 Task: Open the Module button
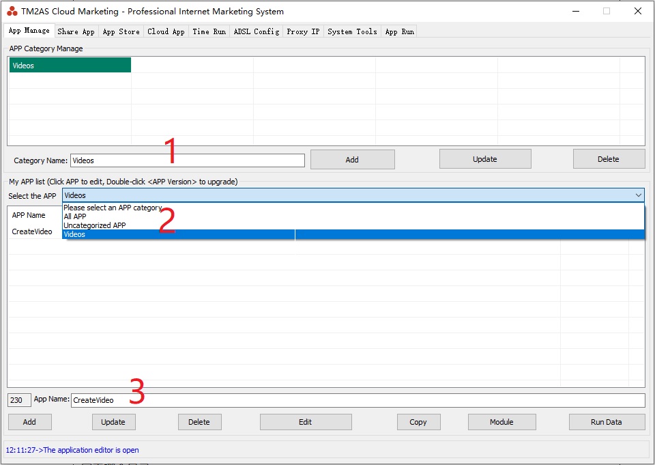pyautogui.click(x=501, y=422)
